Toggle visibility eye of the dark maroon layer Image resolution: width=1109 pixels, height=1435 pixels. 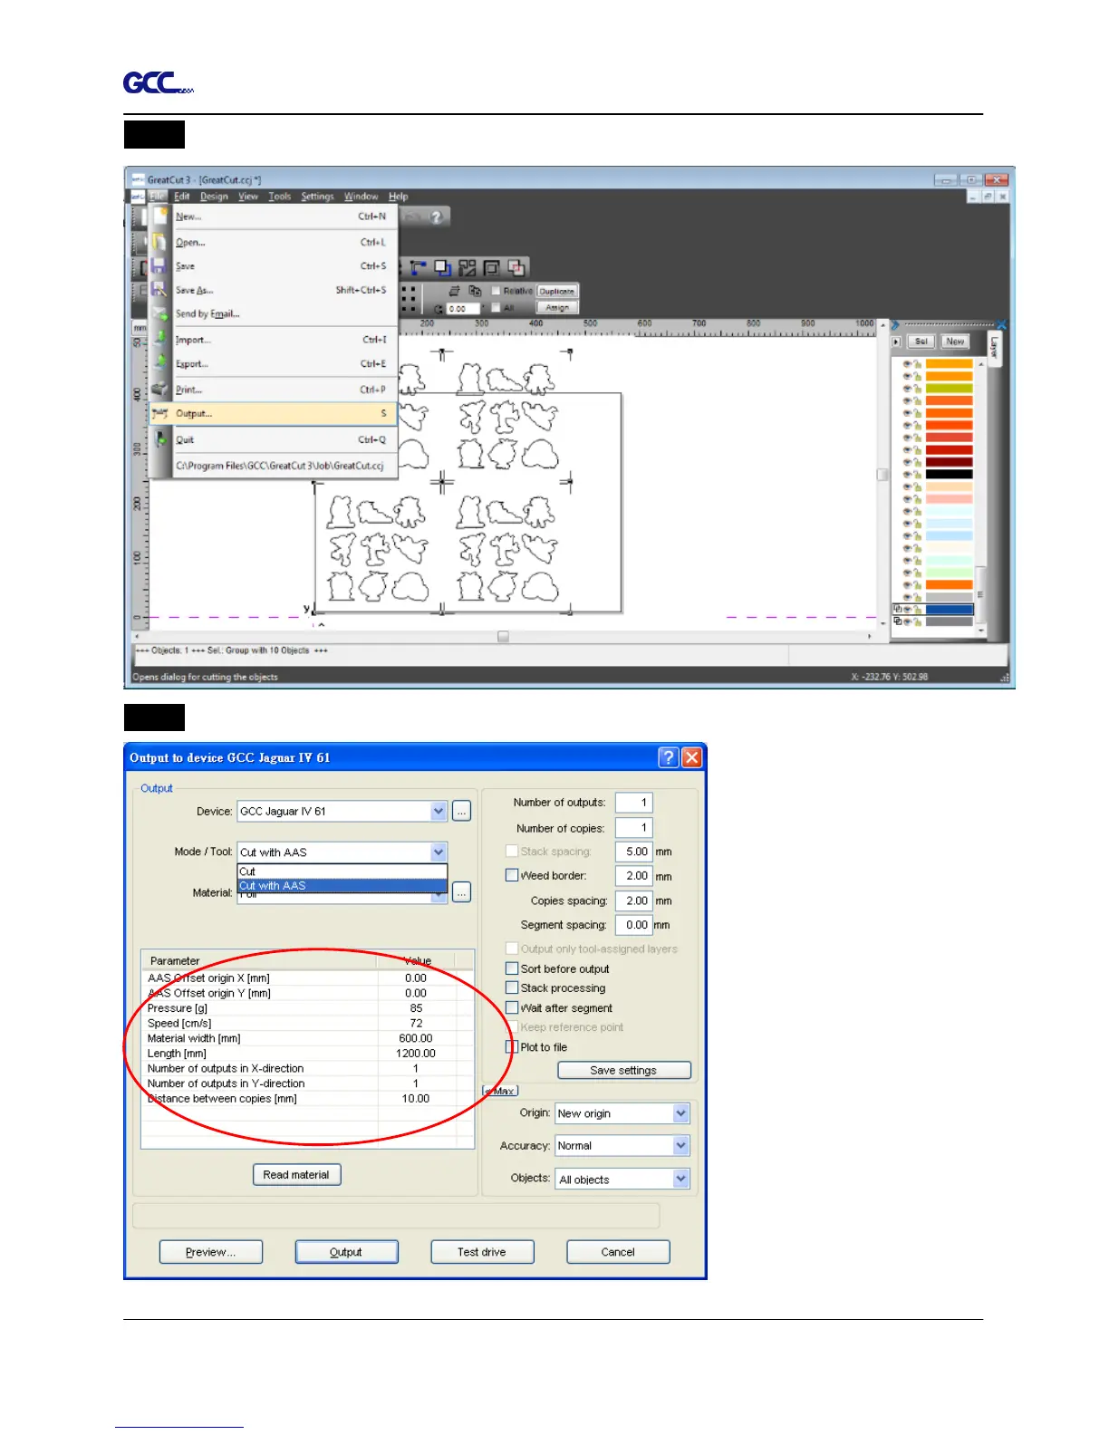coord(907,462)
